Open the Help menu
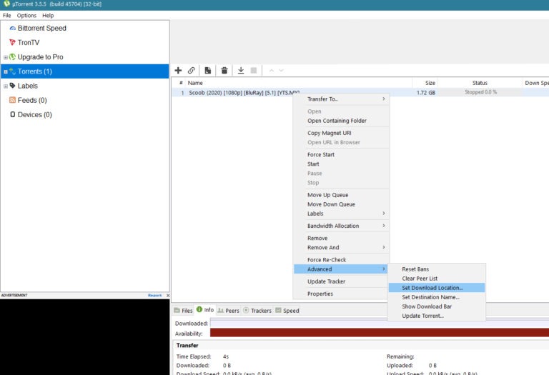Screen dimensions: 549x375 pyautogui.click(x=48, y=16)
